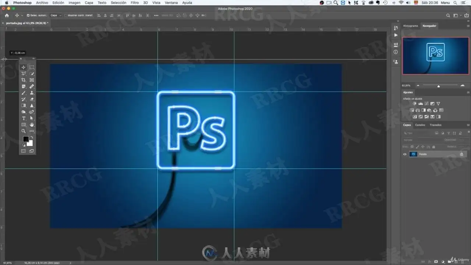Viewport: 471px width, 265px height.
Task: Click the foreground black color swatch
Action: pyautogui.click(x=26, y=139)
